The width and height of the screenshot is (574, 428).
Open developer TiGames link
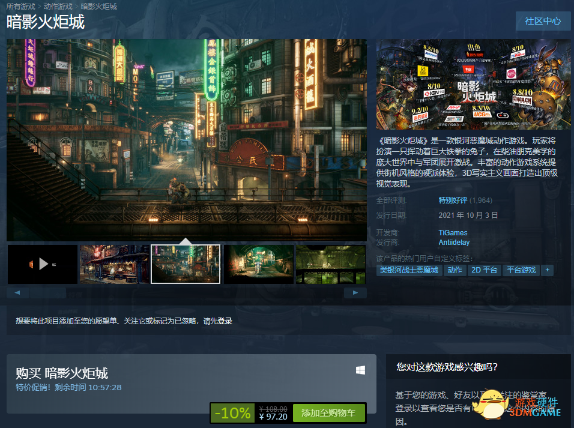click(x=453, y=232)
